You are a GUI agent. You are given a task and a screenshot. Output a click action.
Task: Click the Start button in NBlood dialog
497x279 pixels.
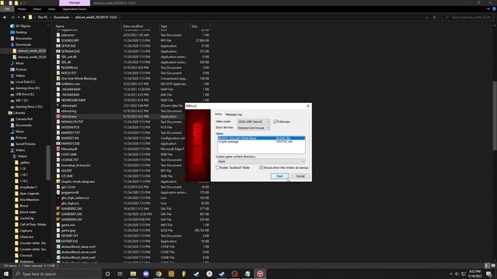280,176
